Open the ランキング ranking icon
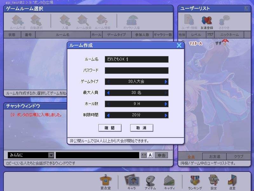Screen dimensions: 254x191 click(x=195, y=182)
